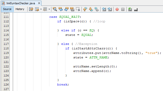Screen dimensions: 163x91
Task: Go to next bookmark icon
Action: pyautogui.click(x=91, y=9)
